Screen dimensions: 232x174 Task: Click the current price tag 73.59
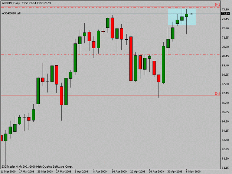225,14
